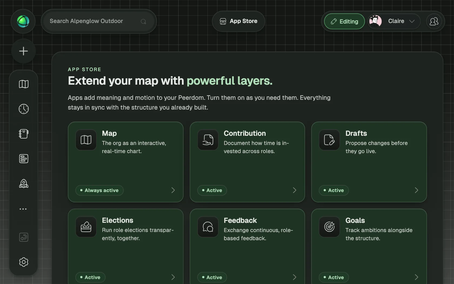The image size is (454, 284).
Task: Click the Goals target icon
Action: tap(329, 227)
